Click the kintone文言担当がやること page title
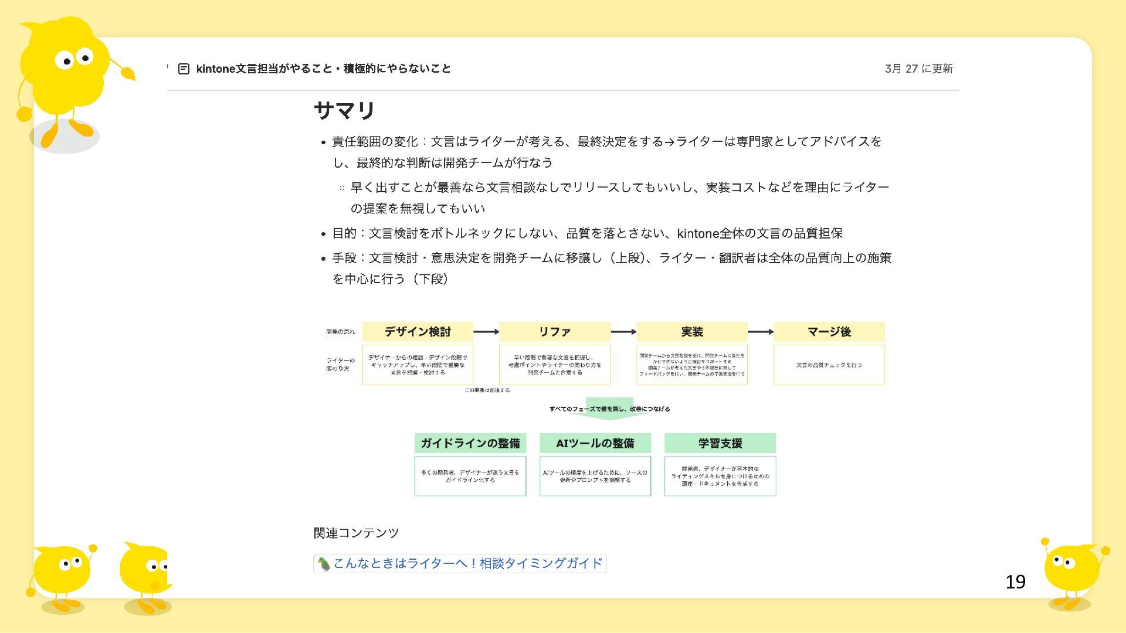The image size is (1126, 633). pyautogui.click(x=323, y=69)
